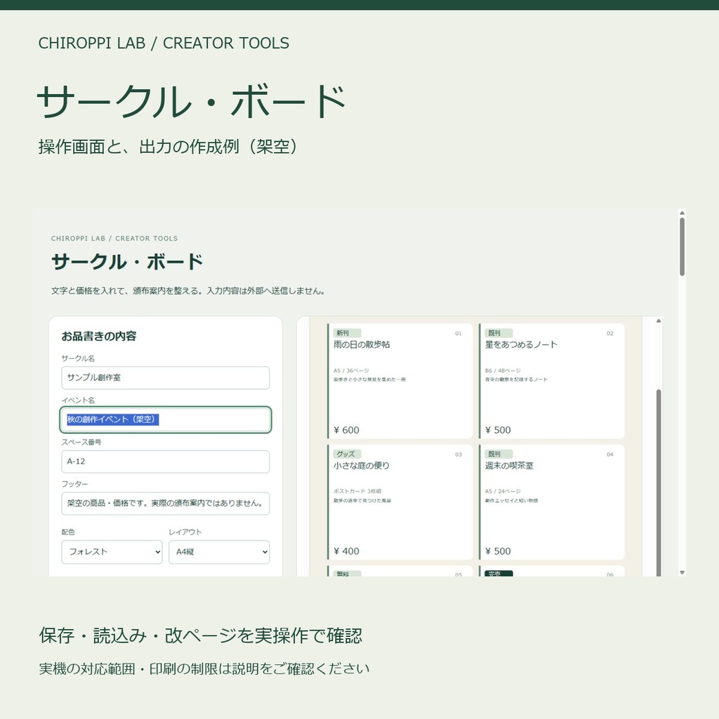Click the 新刊 tag on card 01
719x719 pixels.
(x=347, y=333)
